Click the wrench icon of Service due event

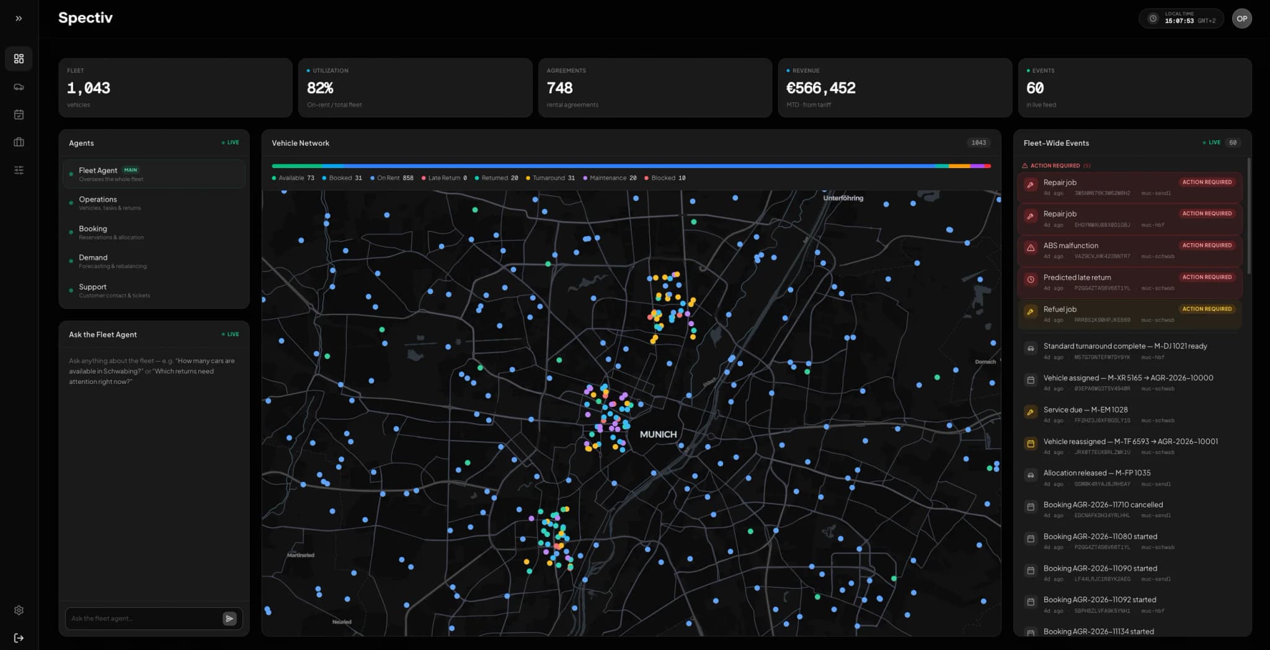(x=1031, y=412)
